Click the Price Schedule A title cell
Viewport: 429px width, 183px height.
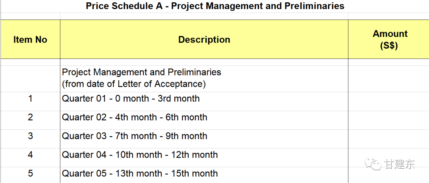click(215, 6)
